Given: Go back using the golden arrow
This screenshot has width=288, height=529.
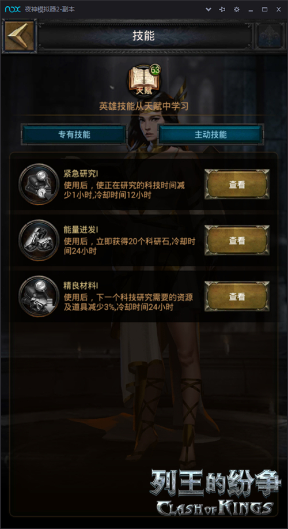Looking at the screenshot, I should pyautogui.click(x=20, y=36).
